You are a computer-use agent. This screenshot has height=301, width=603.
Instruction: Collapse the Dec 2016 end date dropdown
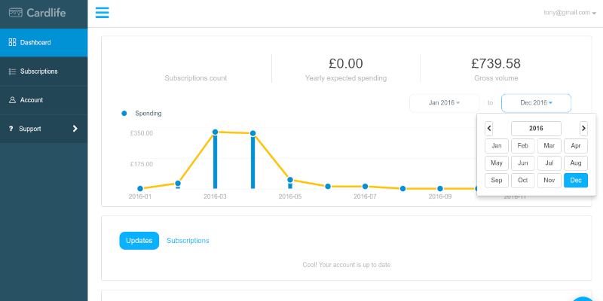click(x=536, y=102)
